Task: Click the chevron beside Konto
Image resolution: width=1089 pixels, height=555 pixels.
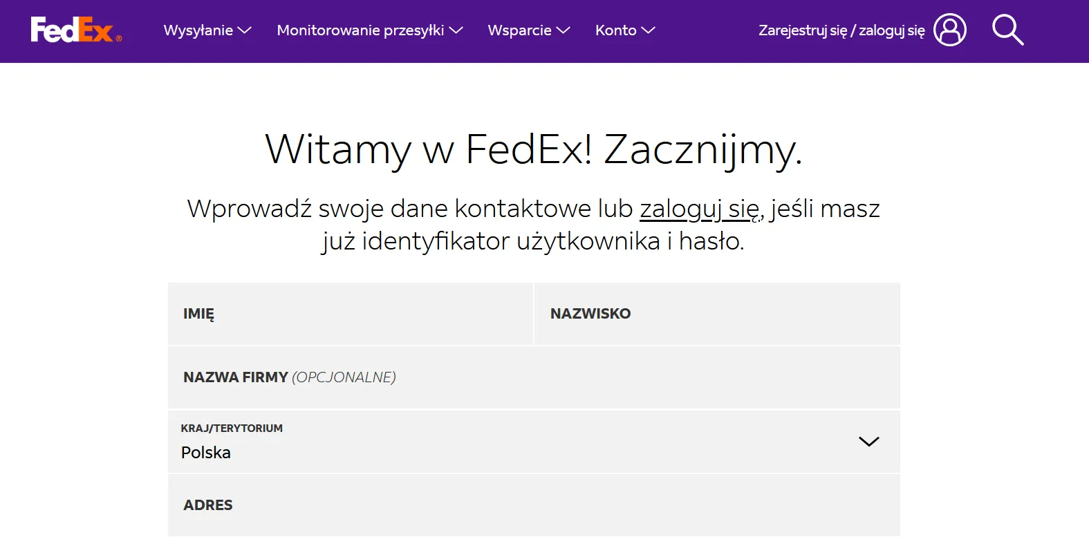Action: [648, 30]
